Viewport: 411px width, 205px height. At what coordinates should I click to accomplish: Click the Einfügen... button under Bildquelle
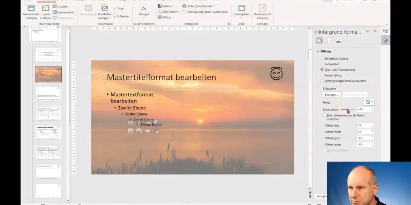332,95
